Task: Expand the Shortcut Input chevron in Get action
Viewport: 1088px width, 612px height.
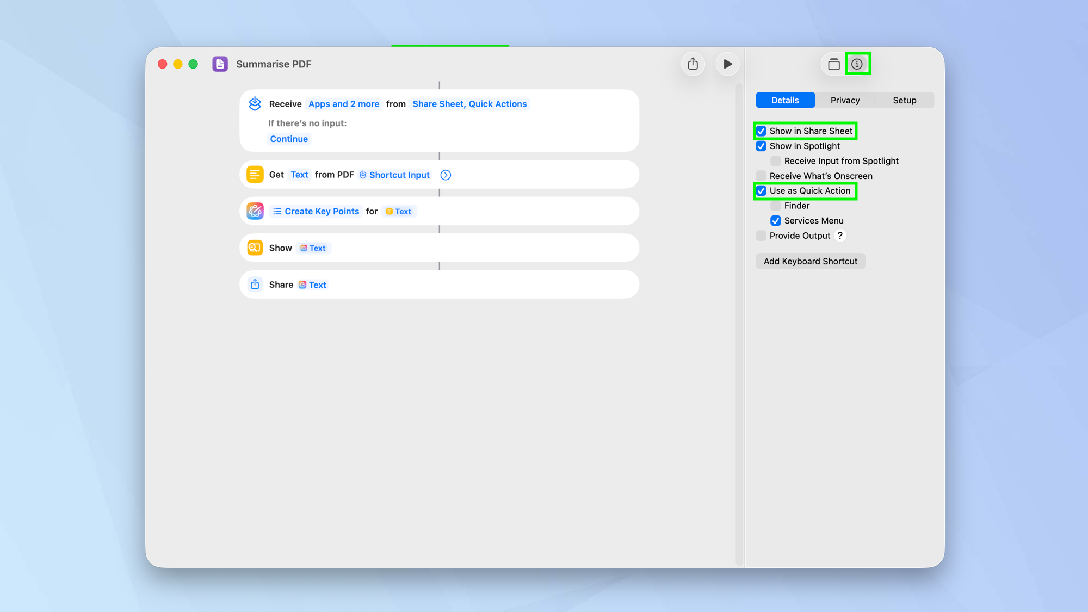Action: tap(446, 175)
